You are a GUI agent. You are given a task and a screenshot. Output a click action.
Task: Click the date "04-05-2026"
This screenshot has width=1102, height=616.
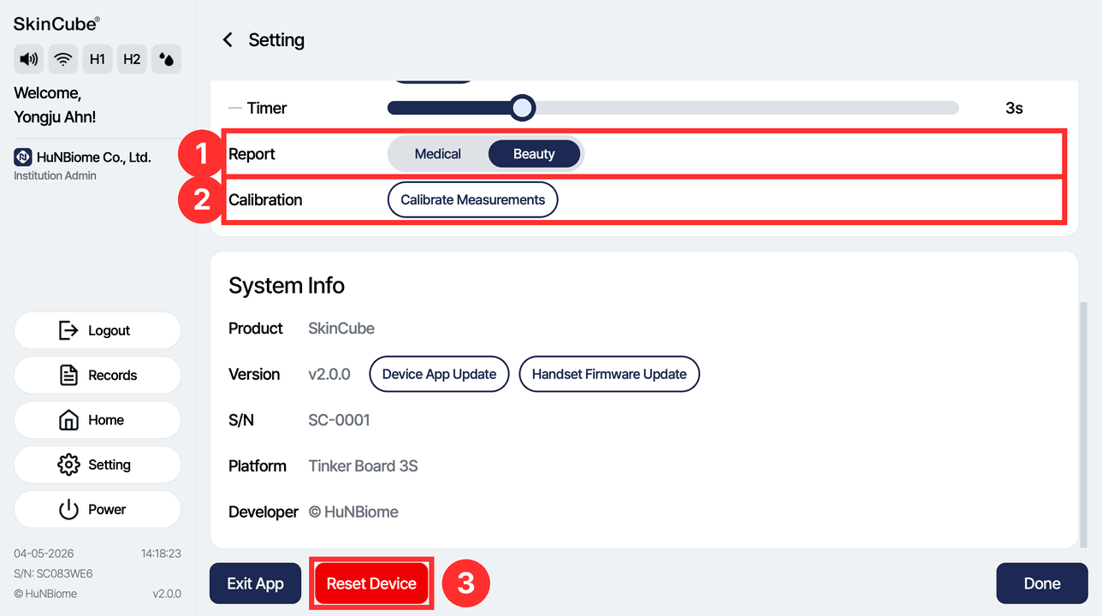coord(43,554)
